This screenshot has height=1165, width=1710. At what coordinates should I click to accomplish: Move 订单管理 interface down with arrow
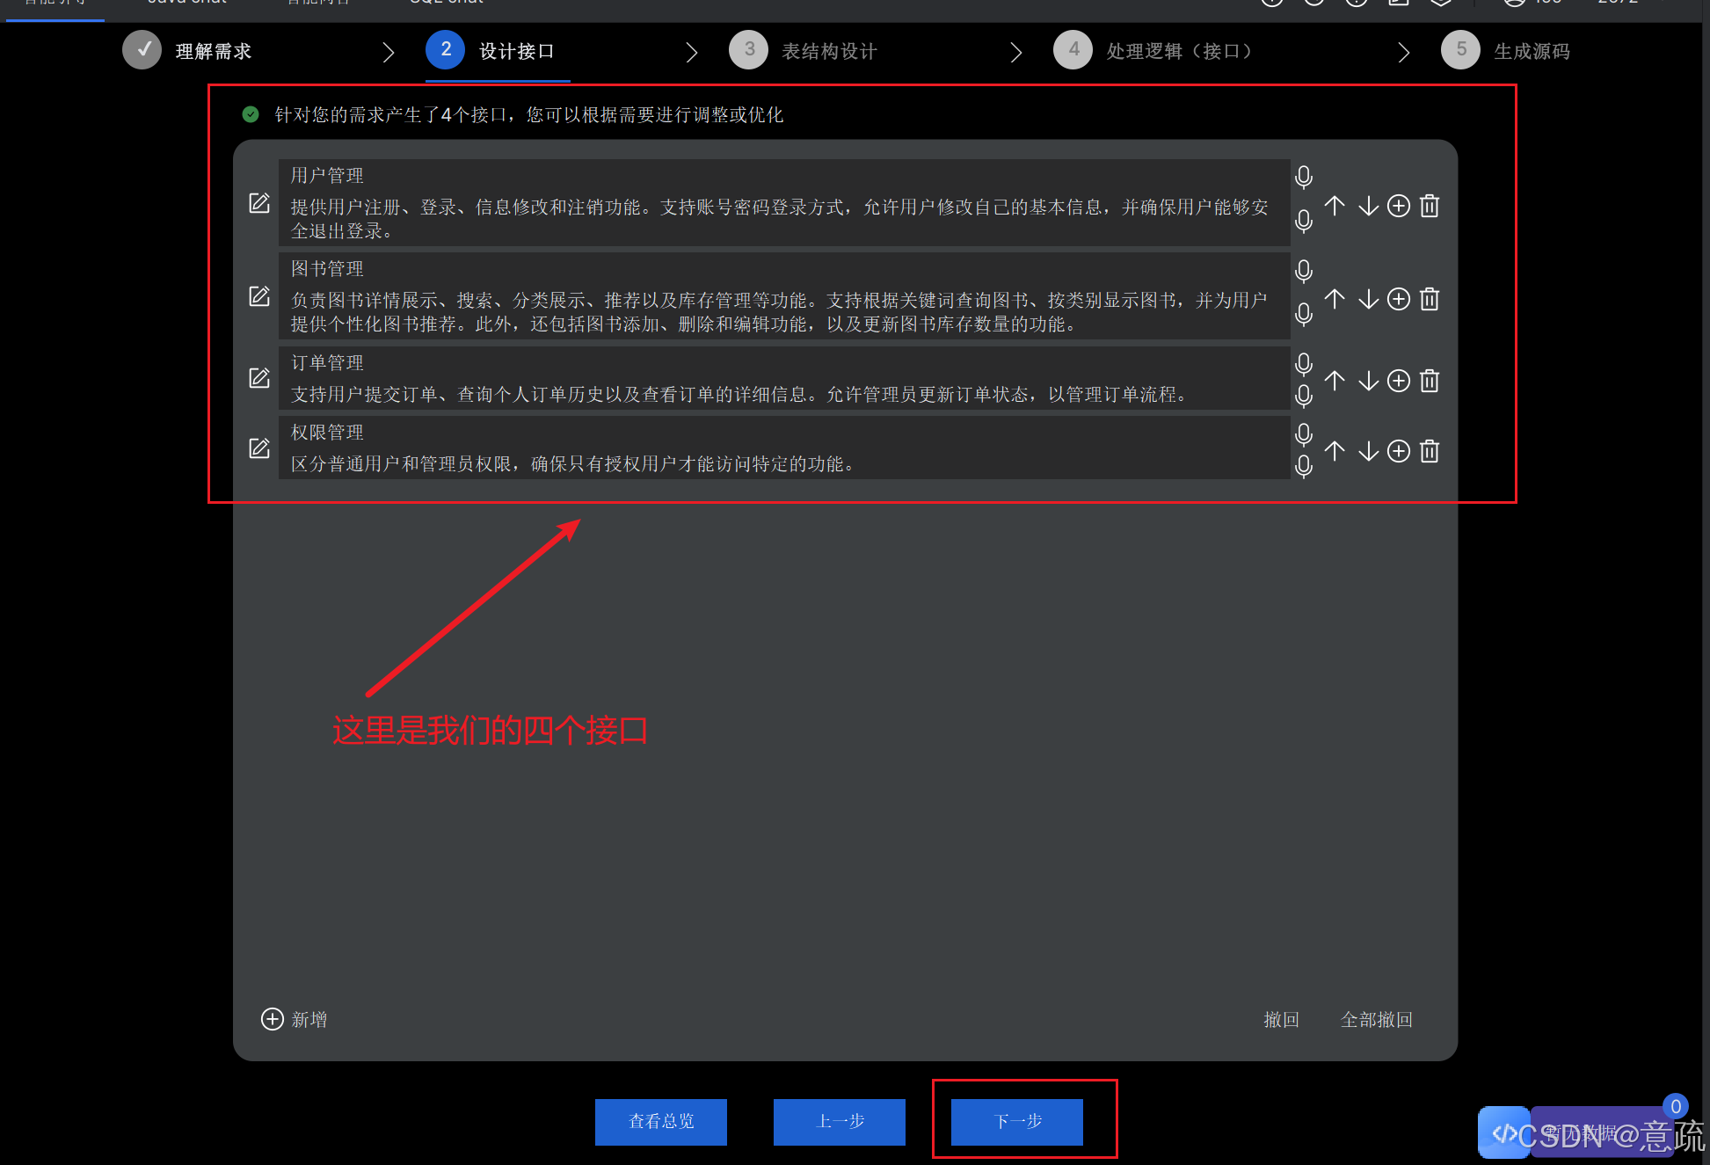(x=1368, y=381)
